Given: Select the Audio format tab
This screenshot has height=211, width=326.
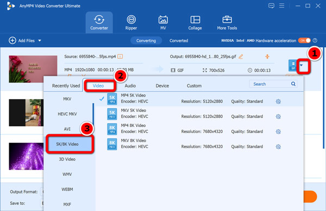Looking at the screenshot, I should pos(130,86).
